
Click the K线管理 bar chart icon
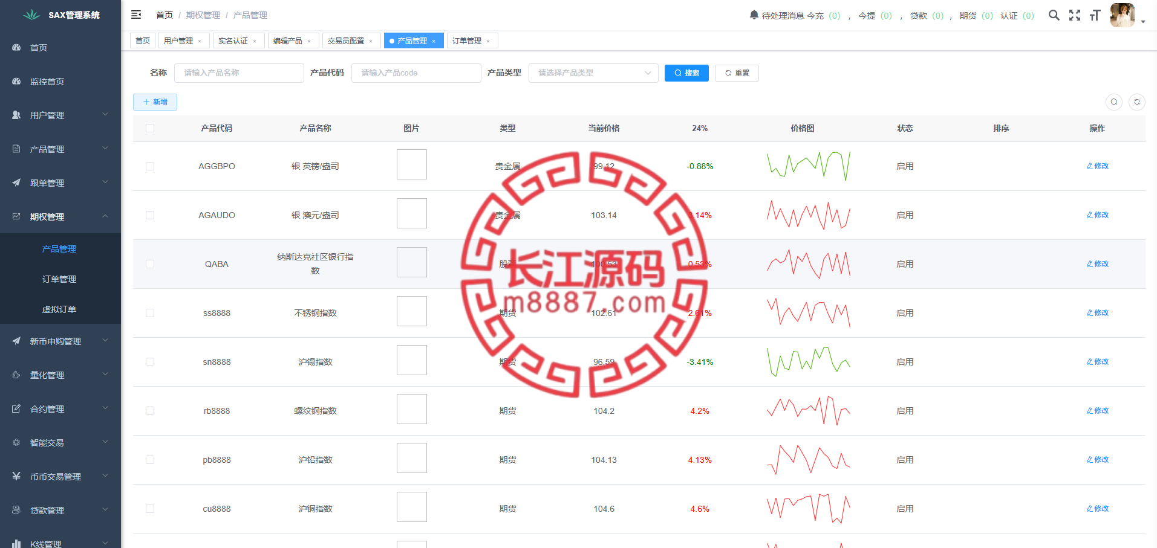[x=16, y=544]
